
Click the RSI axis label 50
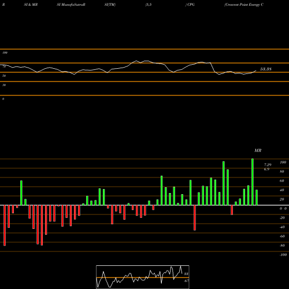point(4,76)
